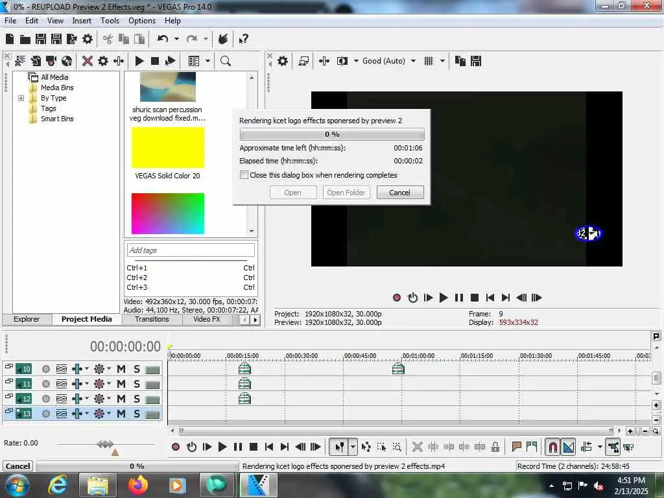Mute track 10

coord(121,369)
